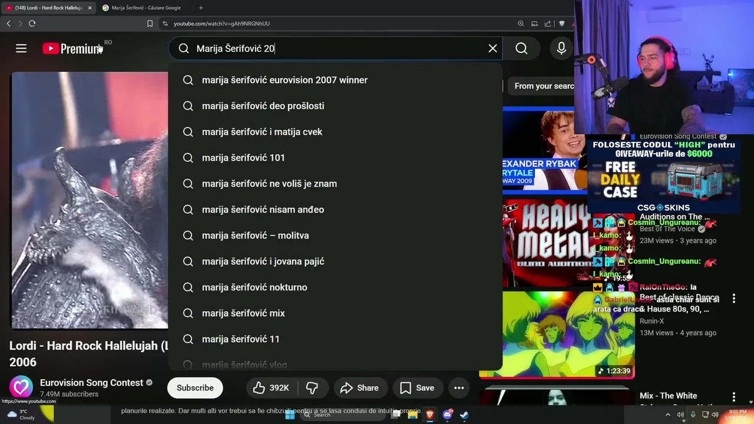
Task: Choose suggestion 'marija šerifović i jovana pajić'
Action: (335, 261)
